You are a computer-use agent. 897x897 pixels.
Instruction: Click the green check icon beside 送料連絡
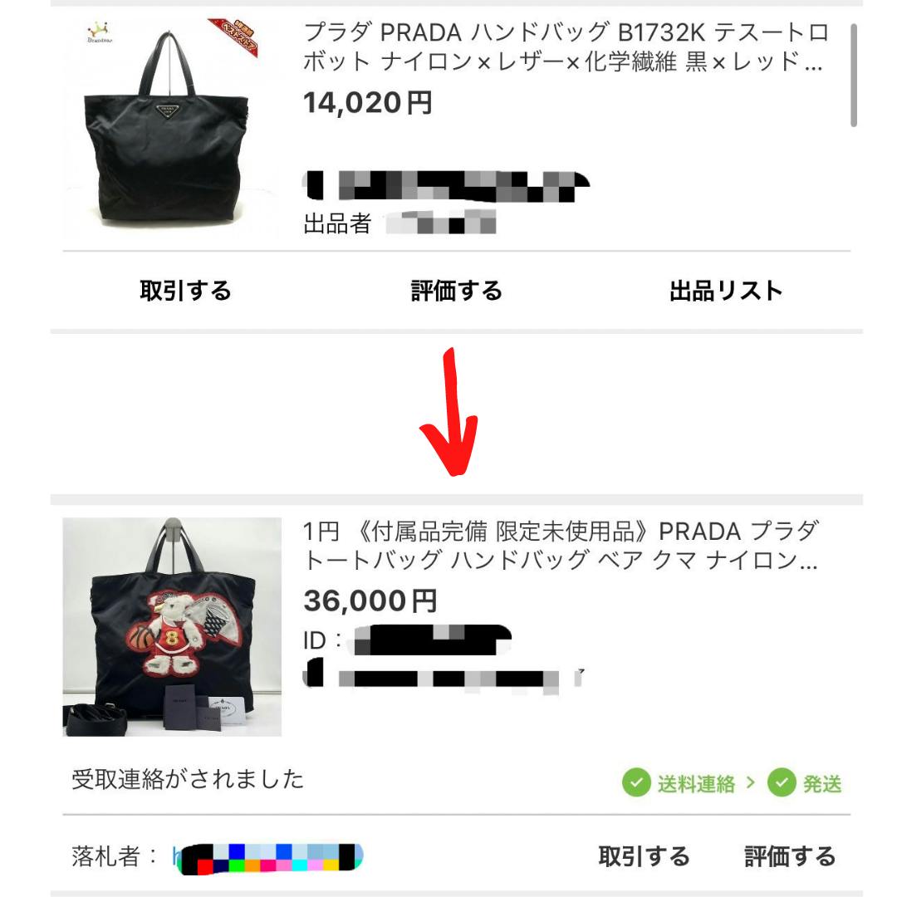coord(636,782)
